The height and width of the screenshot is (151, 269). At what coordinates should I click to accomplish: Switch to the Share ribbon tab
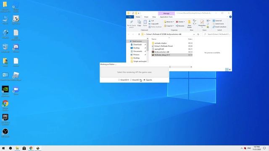(146, 17)
